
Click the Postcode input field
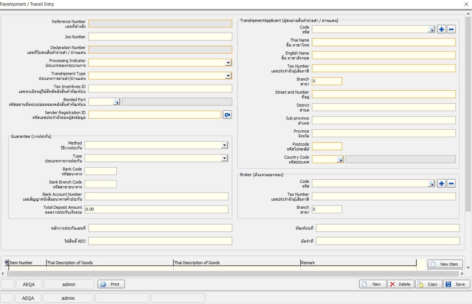pos(327,146)
